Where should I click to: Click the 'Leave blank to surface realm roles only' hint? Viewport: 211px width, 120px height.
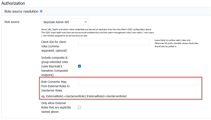click(x=176, y=43)
